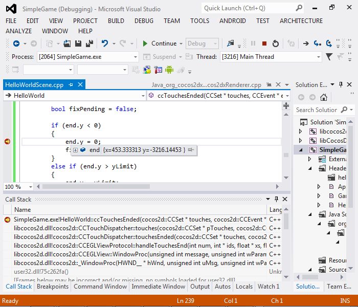
Task: Switch to the Team Explorer tab
Action: pos(339,287)
